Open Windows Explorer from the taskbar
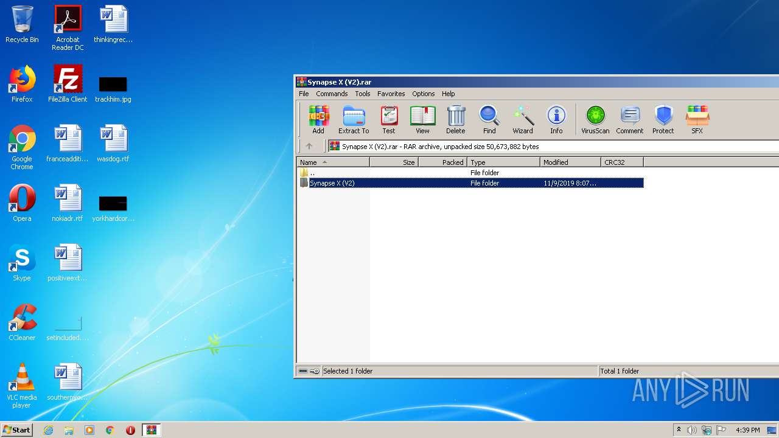The height and width of the screenshot is (438, 779). [x=69, y=430]
